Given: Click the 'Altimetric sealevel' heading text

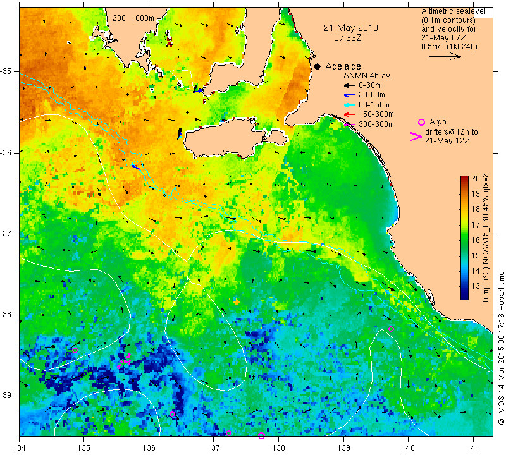Looking at the screenshot, I should click(x=453, y=11).
